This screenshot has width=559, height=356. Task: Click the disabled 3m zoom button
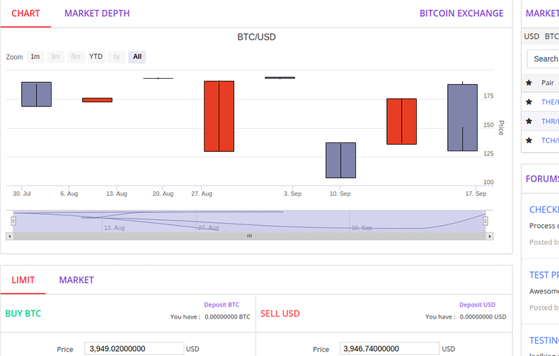(56, 57)
